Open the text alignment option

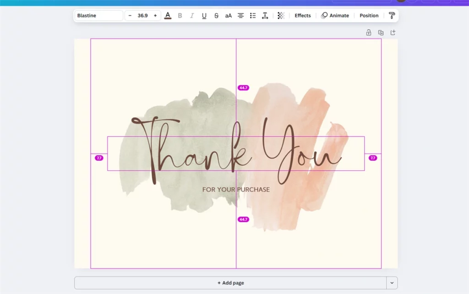coord(240,15)
